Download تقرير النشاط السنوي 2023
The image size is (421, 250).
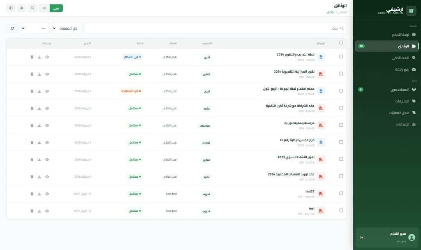39,160
